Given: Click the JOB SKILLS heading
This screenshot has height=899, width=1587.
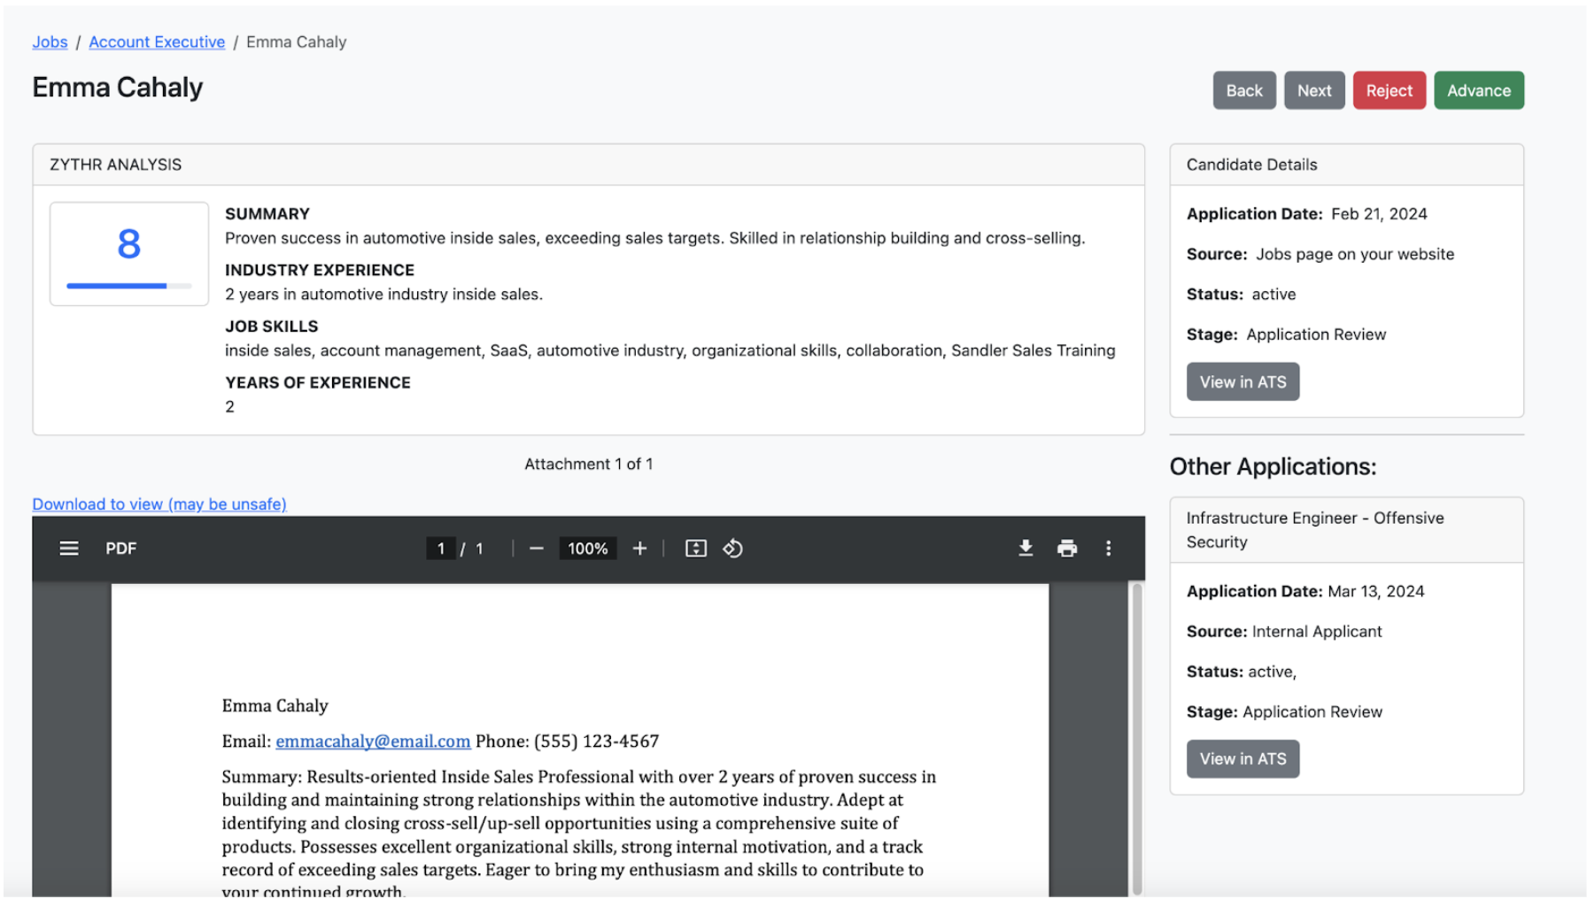Looking at the screenshot, I should 272,326.
